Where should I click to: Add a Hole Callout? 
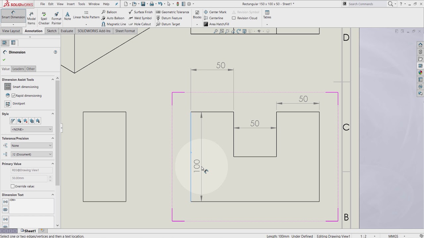coord(140,24)
